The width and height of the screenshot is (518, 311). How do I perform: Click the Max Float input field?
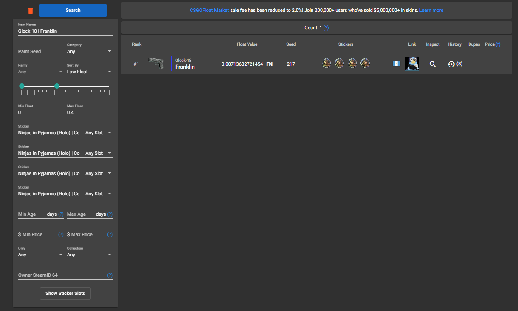pos(90,112)
